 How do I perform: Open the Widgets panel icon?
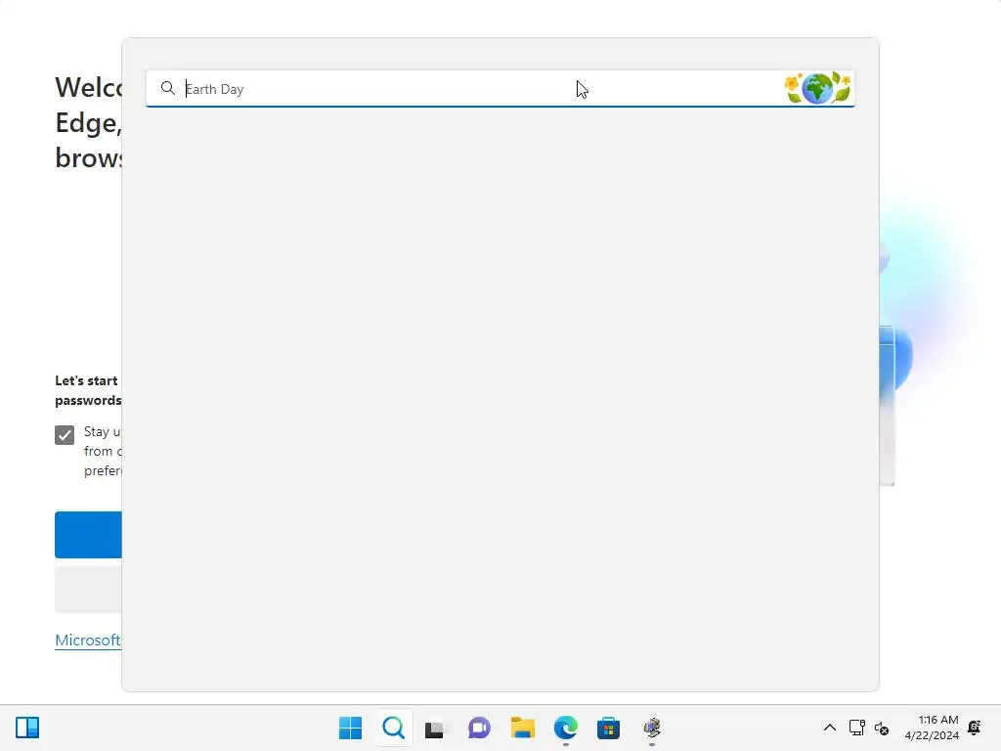pyautogui.click(x=27, y=728)
